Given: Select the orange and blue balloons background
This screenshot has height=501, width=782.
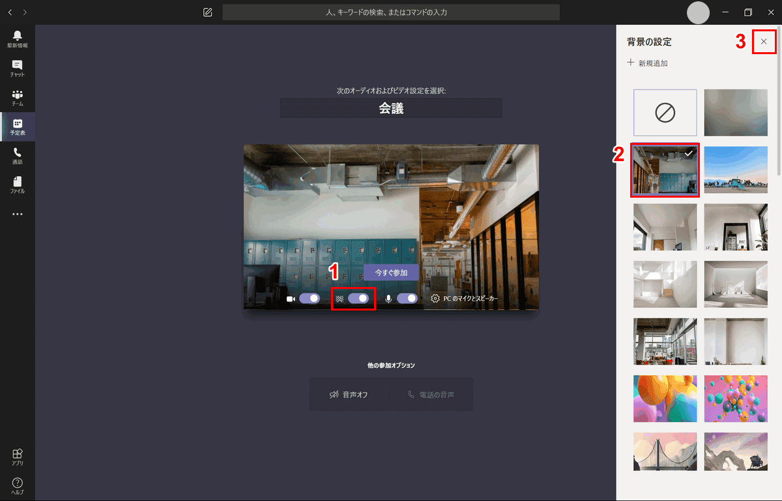Looking at the screenshot, I should (x=665, y=399).
